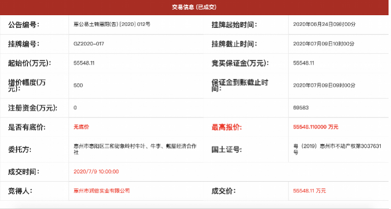Select the listing number GZ2020-017
The width and height of the screenshot is (391, 209).
pos(89,44)
